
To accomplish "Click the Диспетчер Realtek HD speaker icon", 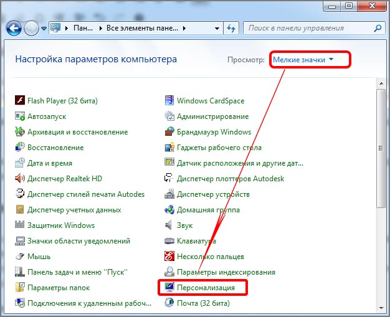I will (x=20, y=179).
